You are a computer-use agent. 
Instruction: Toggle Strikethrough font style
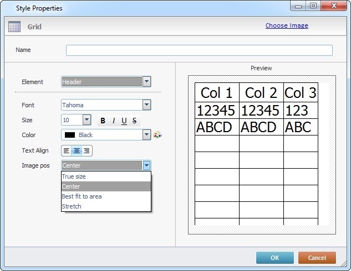(x=135, y=121)
